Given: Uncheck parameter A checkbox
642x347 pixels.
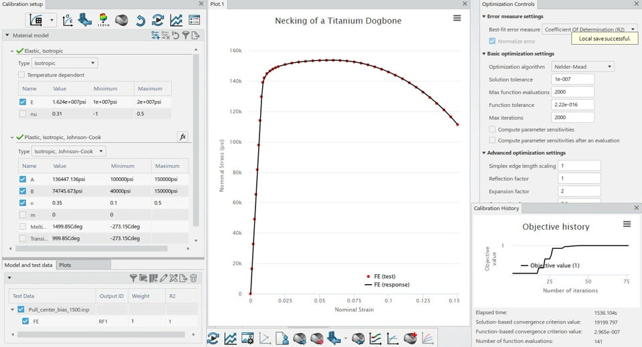Looking at the screenshot, I should tap(23, 179).
